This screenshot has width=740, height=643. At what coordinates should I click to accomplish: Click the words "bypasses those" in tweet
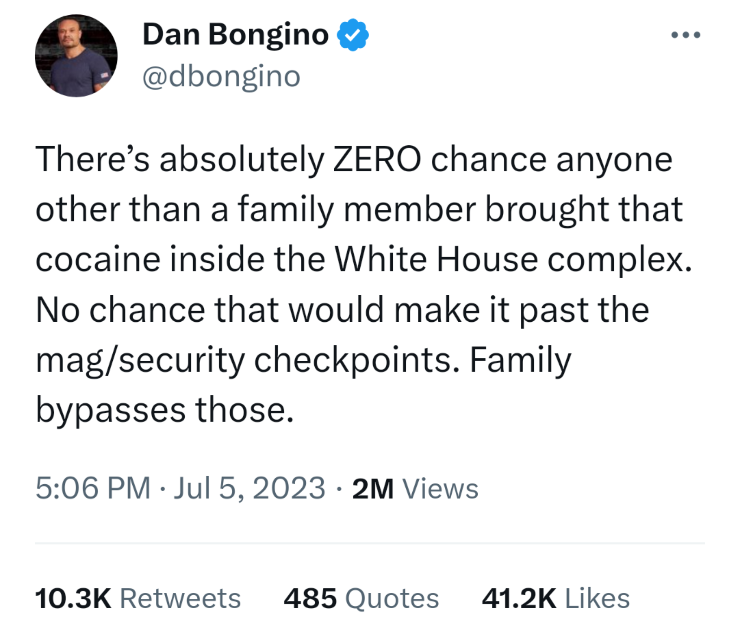(x=164, y=410)
